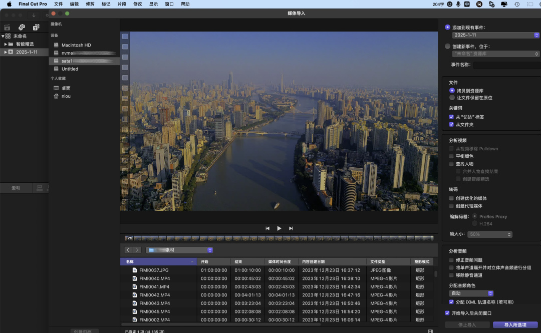Open the 2025-1-11 event dropdown
The image size is (541, 333).
click(495, 35)
